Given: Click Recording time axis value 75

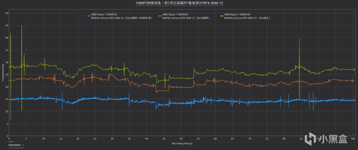Looking at the screenshot, I should [x=267, y=139].
